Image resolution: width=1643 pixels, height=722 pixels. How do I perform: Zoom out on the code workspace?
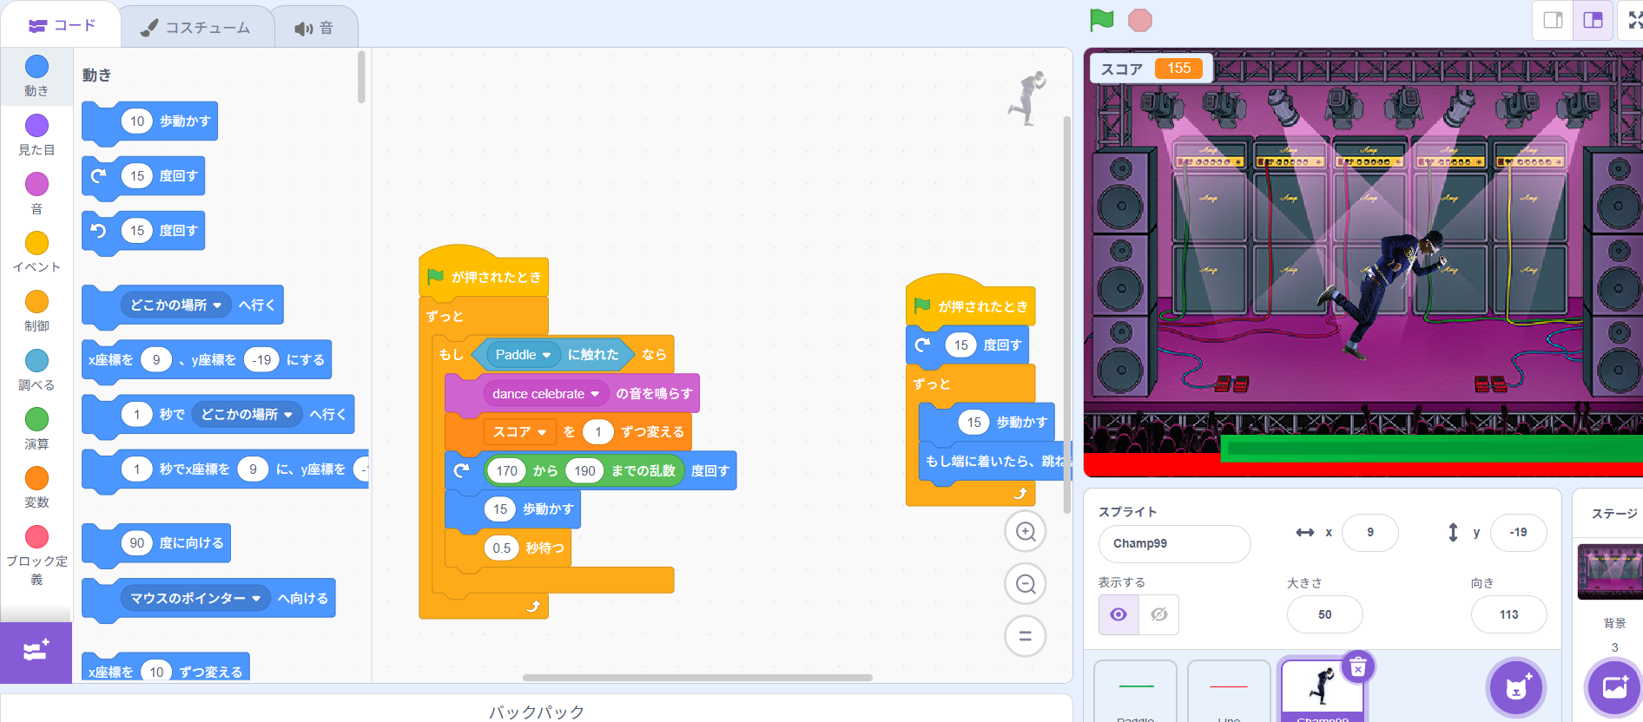[1025, 584]
